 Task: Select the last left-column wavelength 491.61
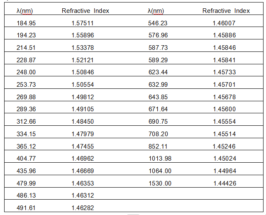(x=26, y=207)
